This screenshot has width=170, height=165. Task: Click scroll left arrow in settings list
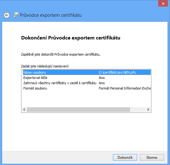(x=24, y=109)
